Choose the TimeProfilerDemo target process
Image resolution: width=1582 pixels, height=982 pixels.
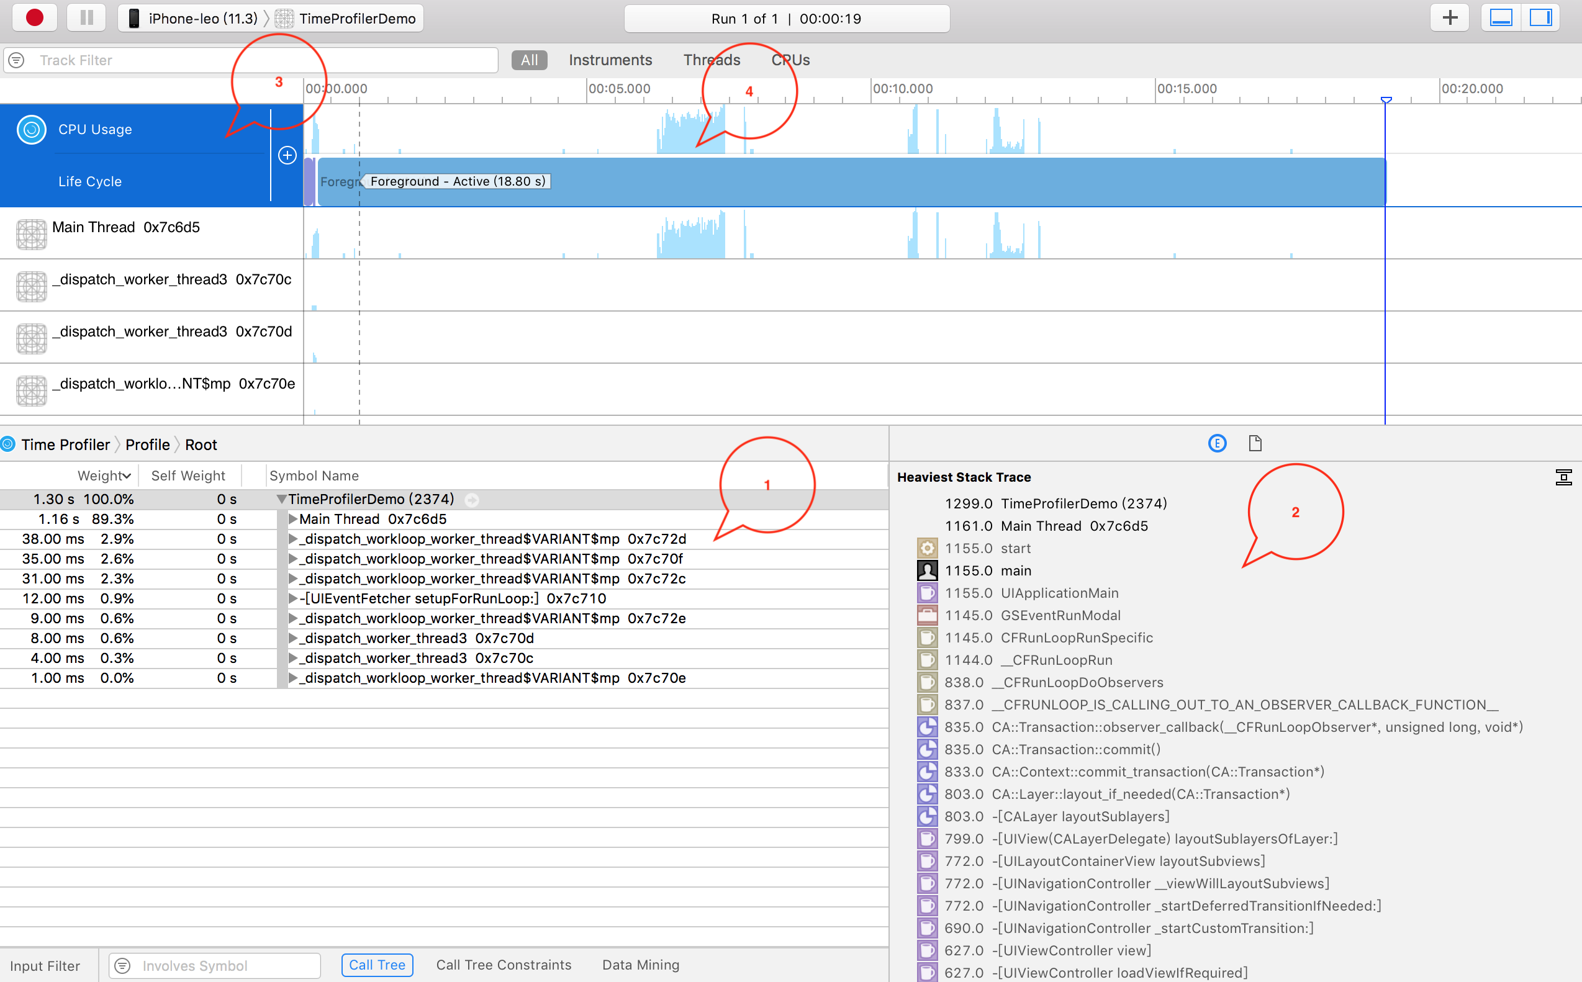tap(345, 18)
